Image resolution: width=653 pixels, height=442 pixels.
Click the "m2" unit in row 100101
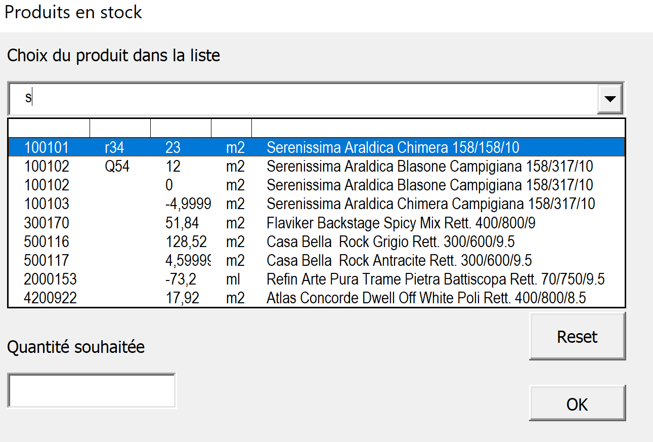[235, 147]
